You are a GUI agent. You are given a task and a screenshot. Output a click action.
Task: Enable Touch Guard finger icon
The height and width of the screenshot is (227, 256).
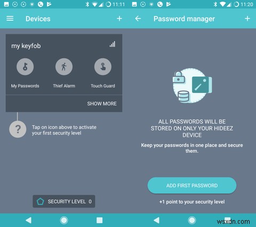pyautogui.click(x=103, y=66)
